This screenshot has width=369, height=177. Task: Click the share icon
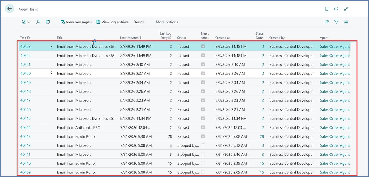(326, 22)
